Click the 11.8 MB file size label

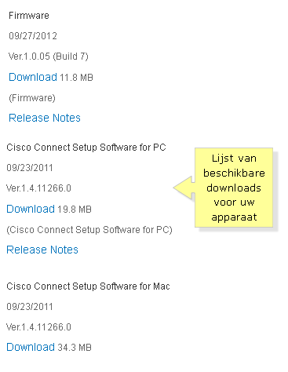[76, 78]
